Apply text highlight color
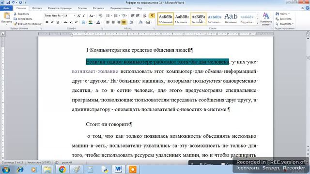Image resolution: width=310 pixels, height=174 pixels. point(91,22)
